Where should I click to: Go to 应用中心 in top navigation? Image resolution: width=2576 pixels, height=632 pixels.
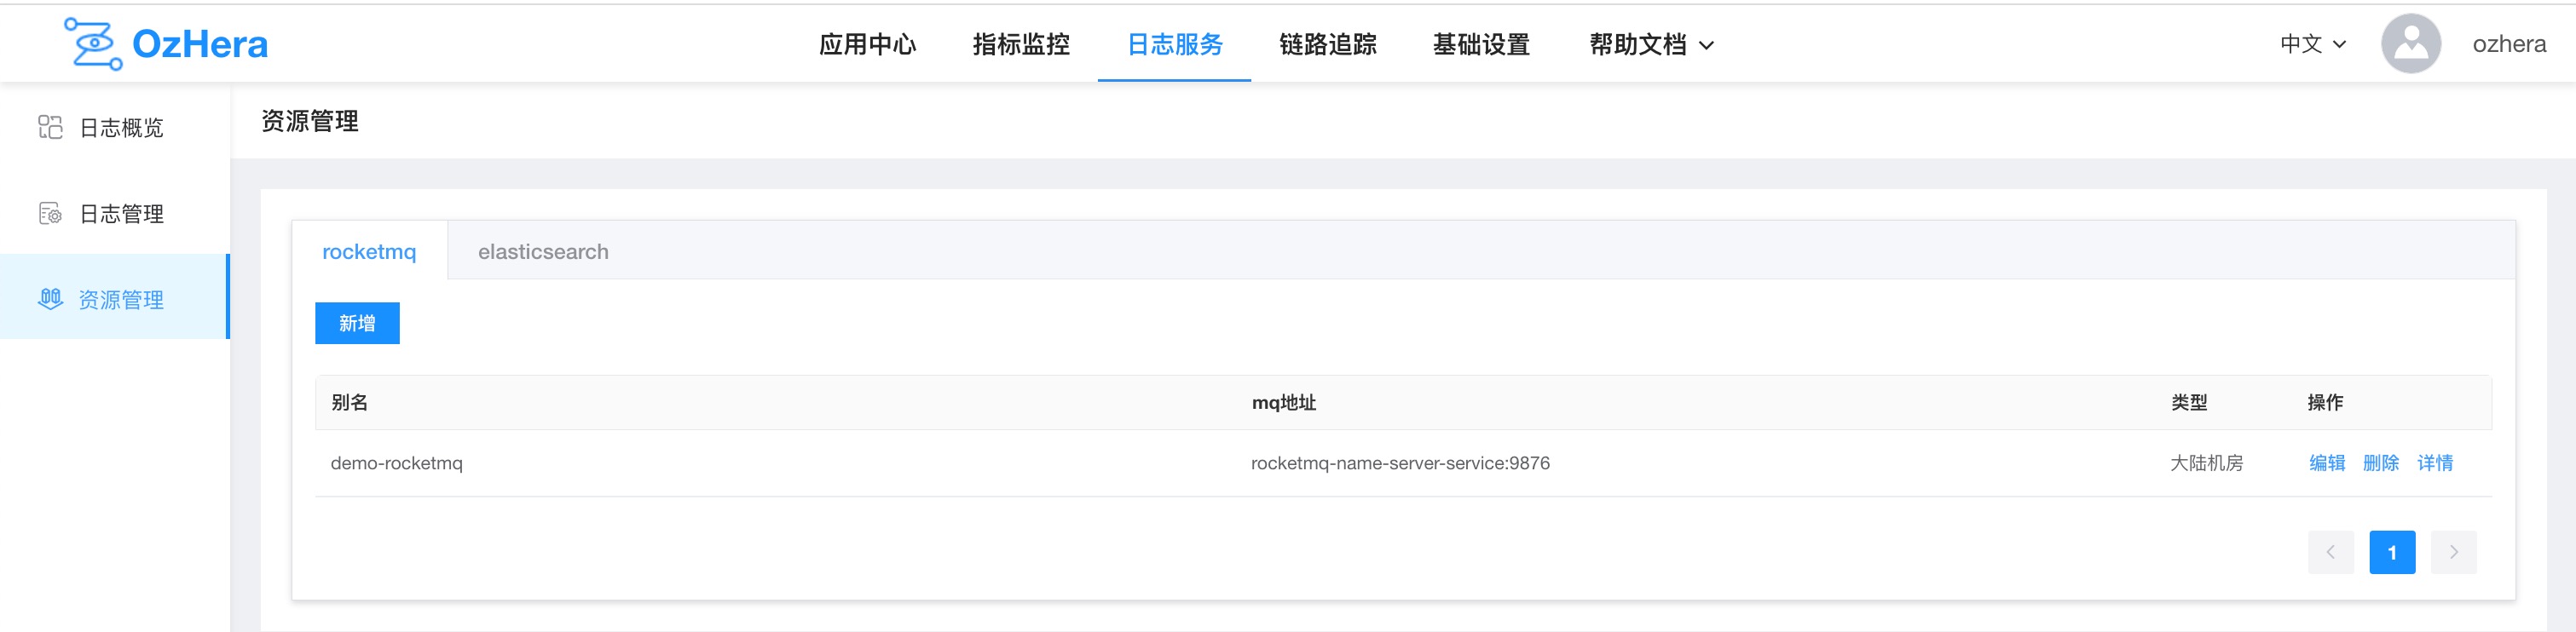[x=867, y=44]
